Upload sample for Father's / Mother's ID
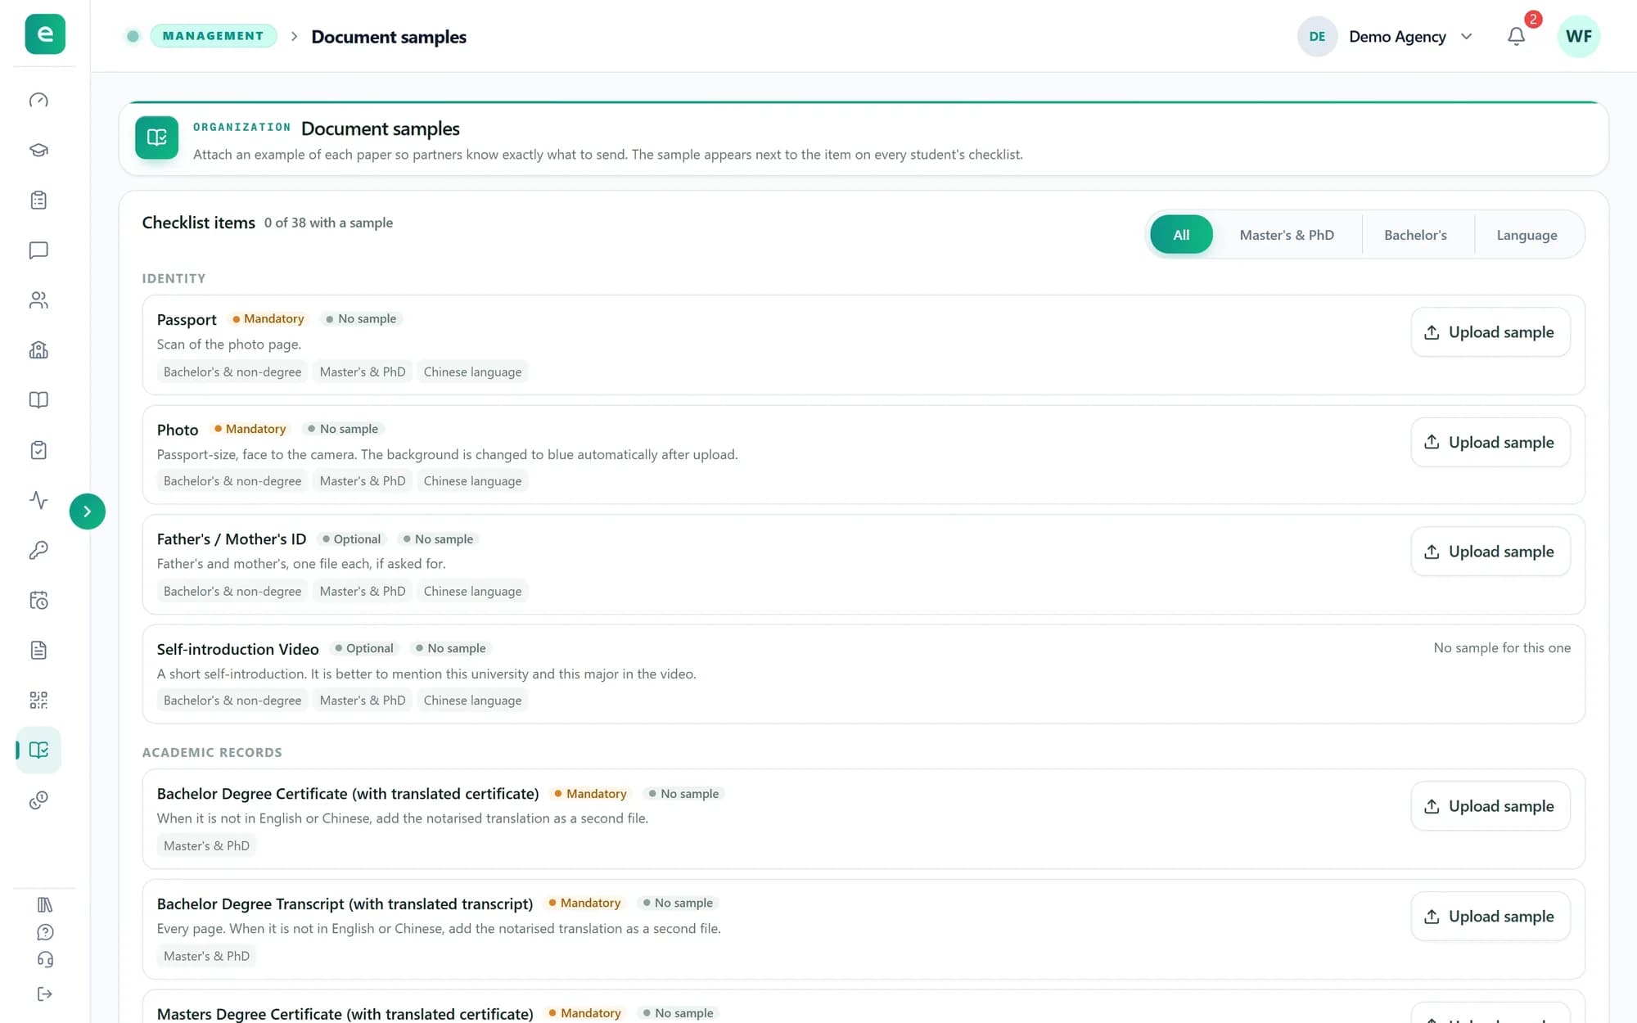Screen dimensions: 1637x1023 click(1490, 552)
